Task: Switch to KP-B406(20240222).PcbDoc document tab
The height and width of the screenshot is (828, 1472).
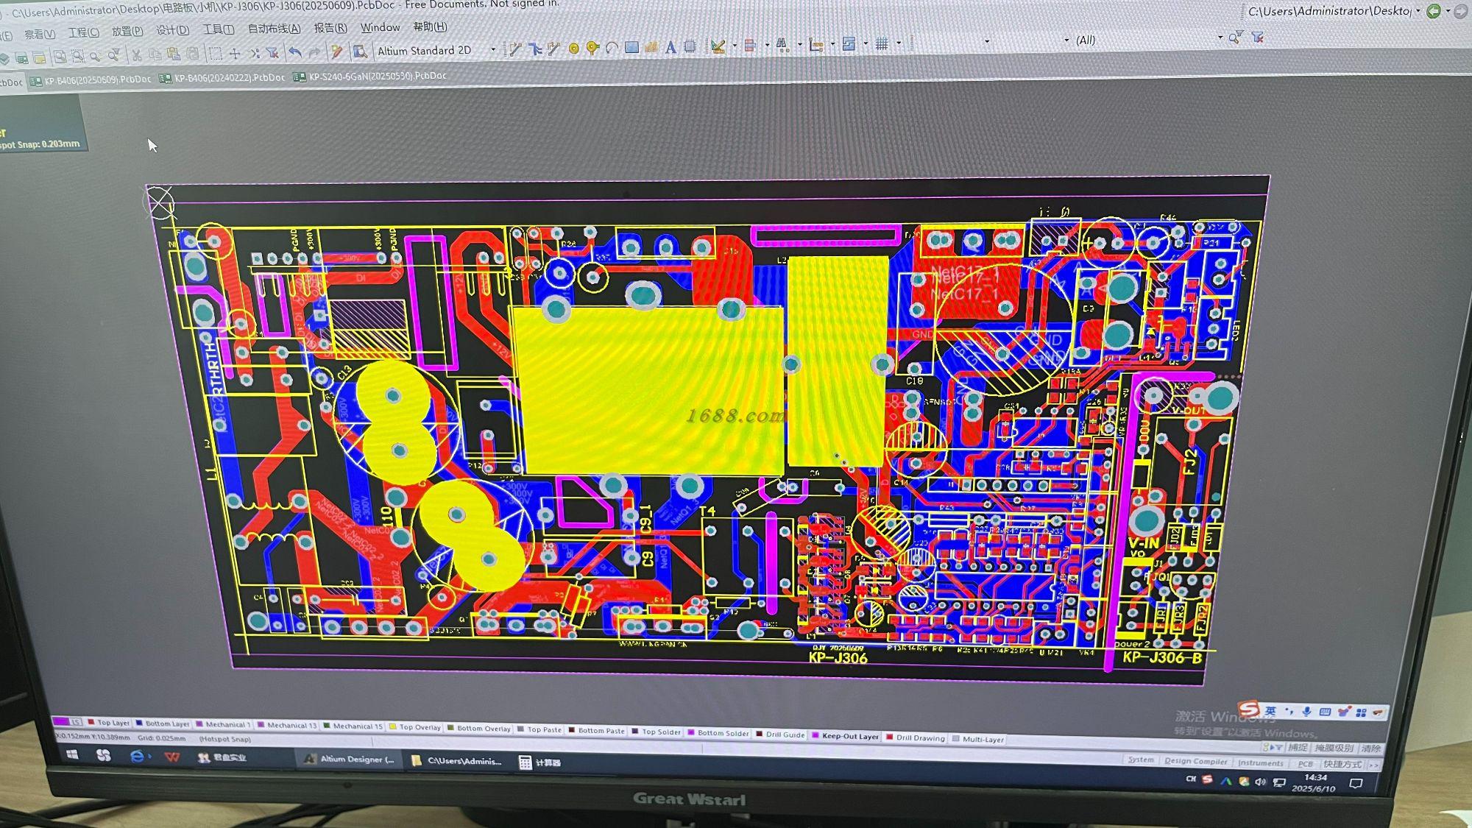Action: pos(223,78)
